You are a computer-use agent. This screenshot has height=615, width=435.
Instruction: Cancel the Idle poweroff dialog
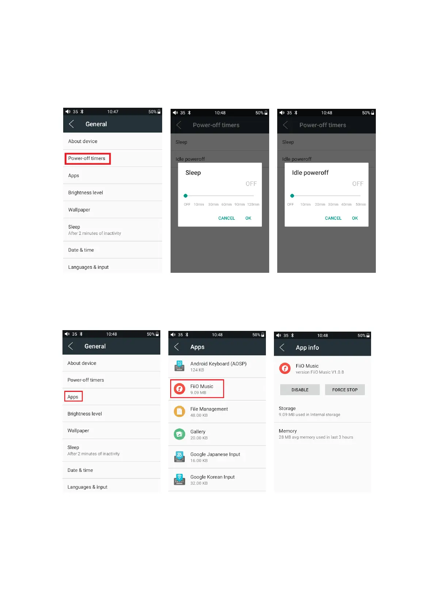(x=333, y=218)
